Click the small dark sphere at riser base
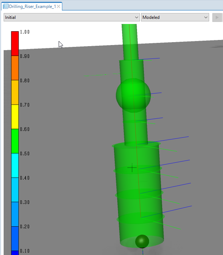 (x=142, y=242)
